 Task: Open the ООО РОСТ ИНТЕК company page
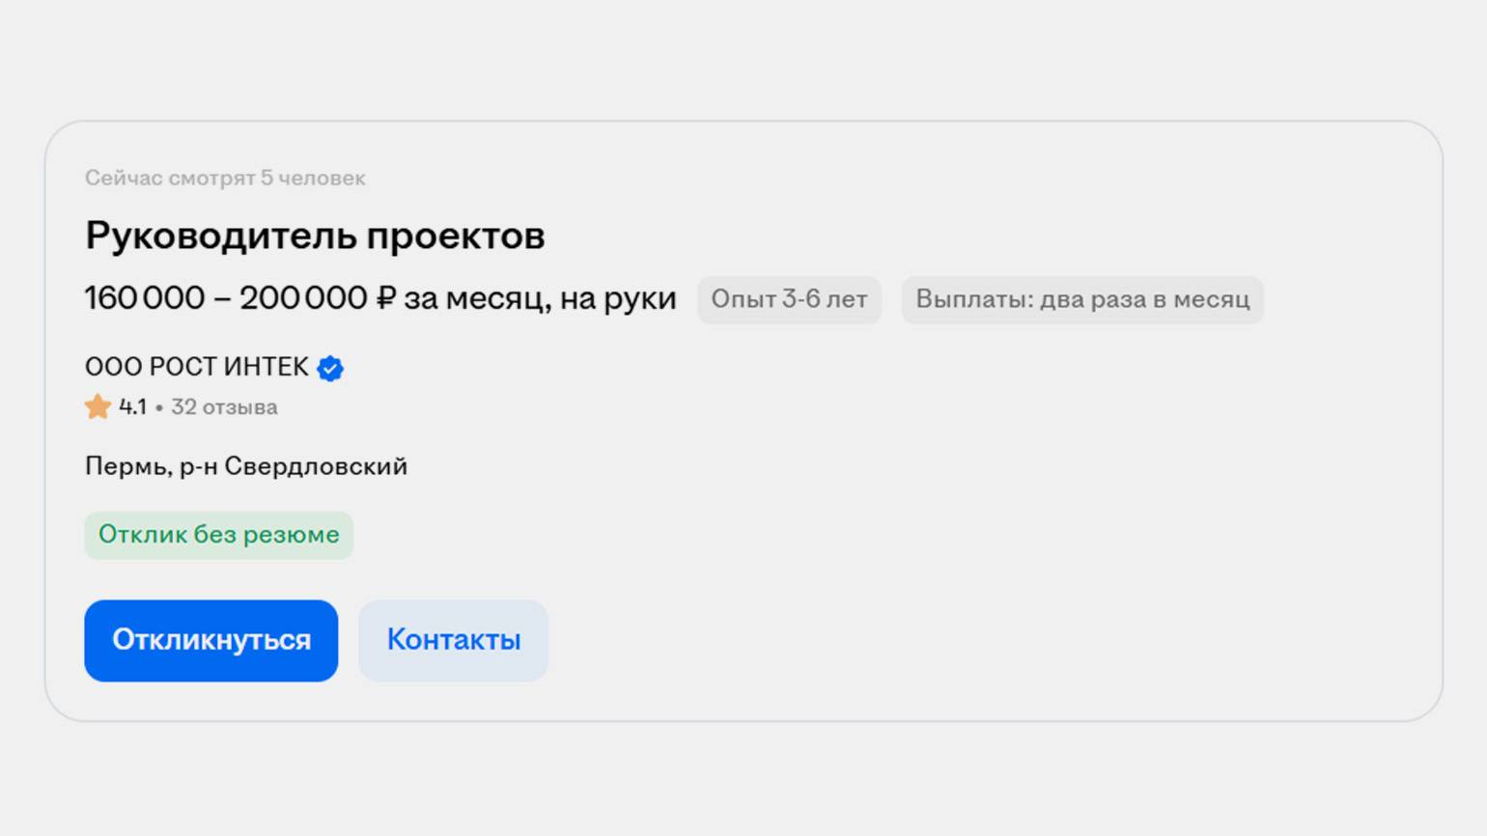197,368
